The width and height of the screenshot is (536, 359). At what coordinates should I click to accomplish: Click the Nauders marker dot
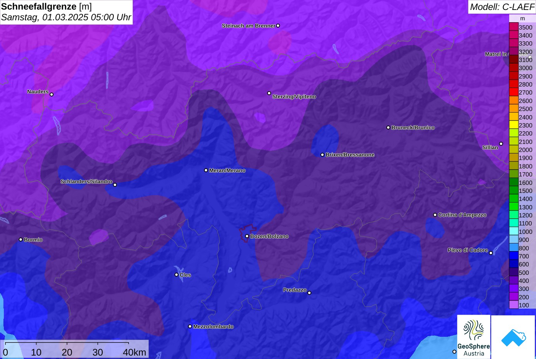52,94
